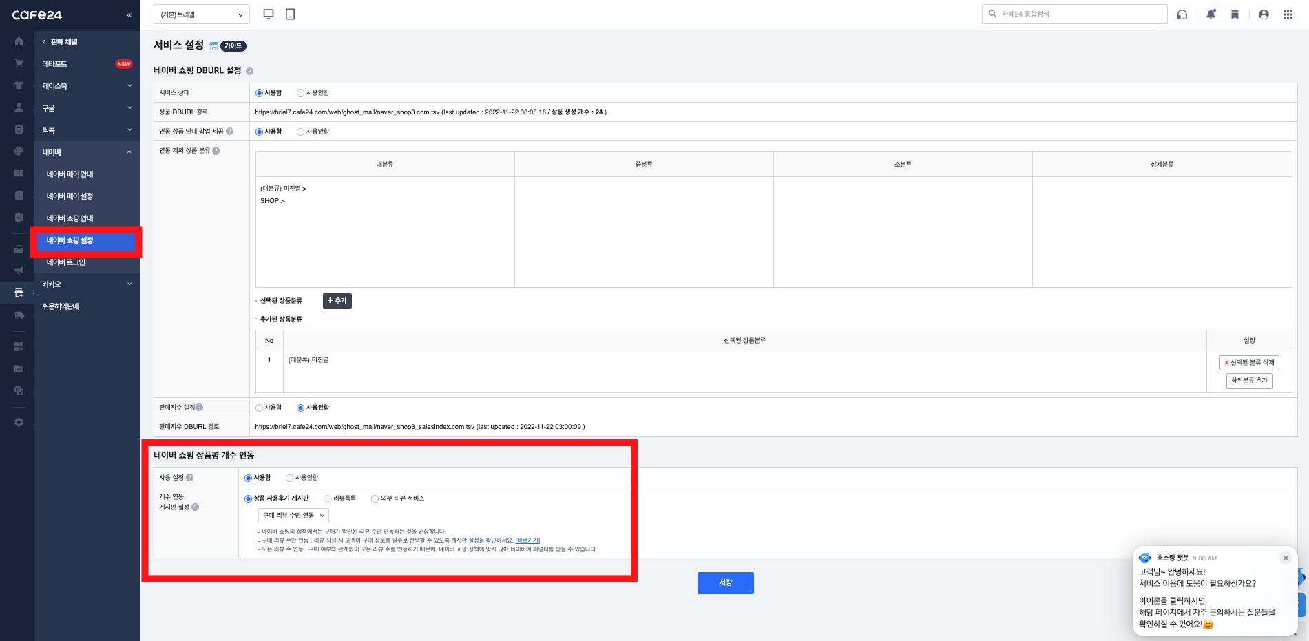Click 하위분류 추가 button
This screenshot has height=641, width=1309.
1249,381
